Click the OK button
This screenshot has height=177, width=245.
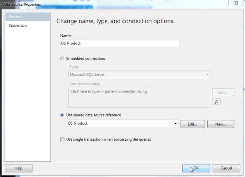[196, 168]
